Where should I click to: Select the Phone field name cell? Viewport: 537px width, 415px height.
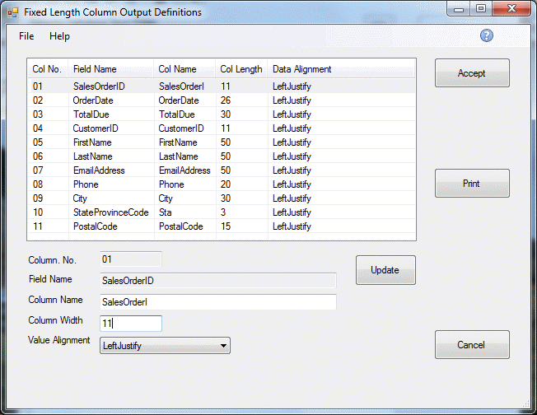coord(86,184)
